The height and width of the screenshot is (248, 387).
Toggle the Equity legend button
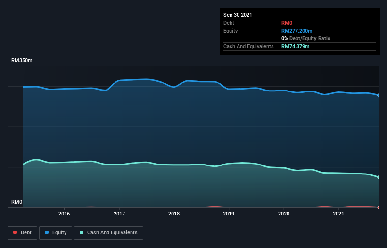click(x=56, y=233)
